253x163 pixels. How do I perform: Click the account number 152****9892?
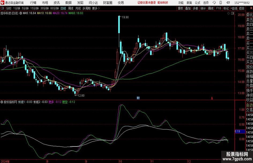[242, 3]
